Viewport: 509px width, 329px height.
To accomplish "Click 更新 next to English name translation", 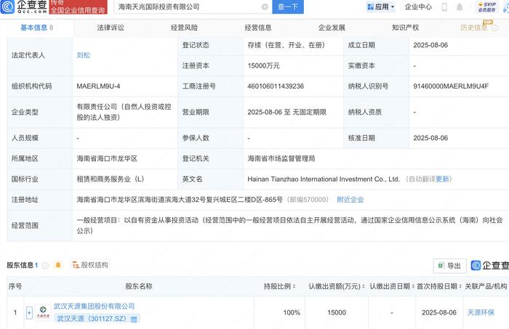I will click(x=442, y=179).
